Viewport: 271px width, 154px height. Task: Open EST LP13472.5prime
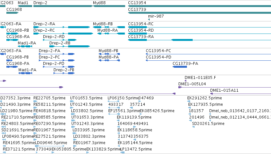(122, 152)
